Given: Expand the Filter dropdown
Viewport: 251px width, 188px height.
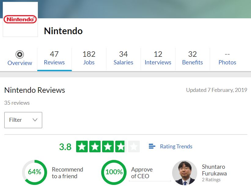Looking at the screenshot, I should tap(23, 120).
